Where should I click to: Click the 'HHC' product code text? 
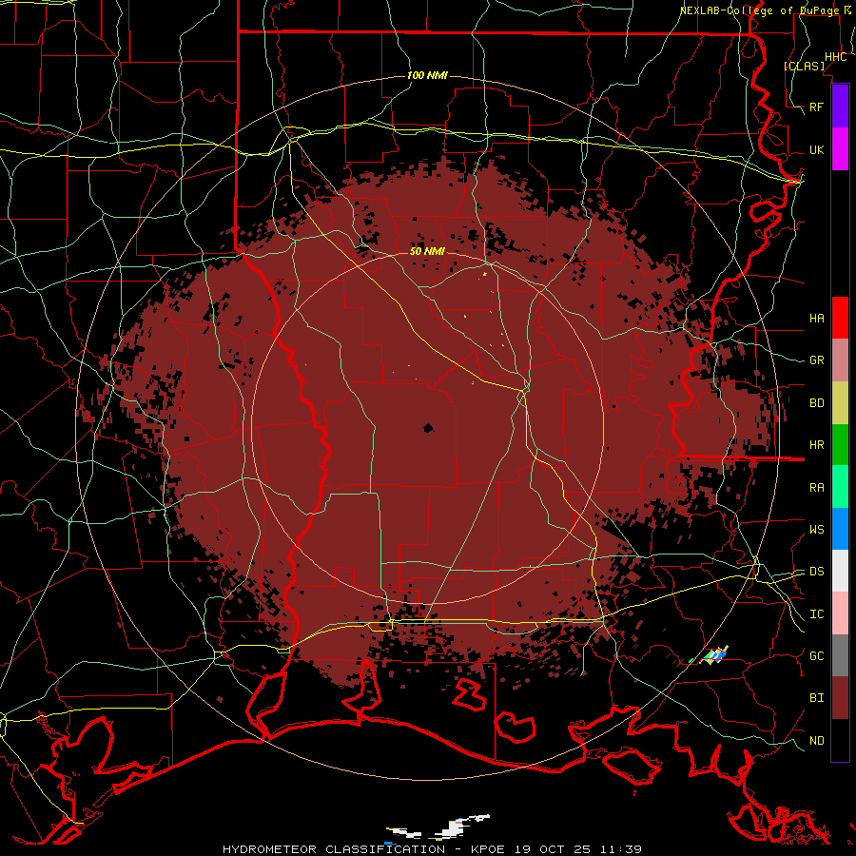pyautogui.click(x=835, y=57)
